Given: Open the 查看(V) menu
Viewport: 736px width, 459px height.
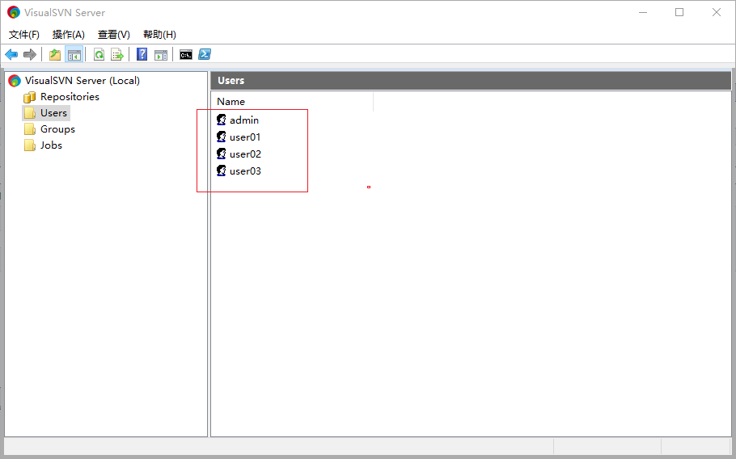Looking at the screenshot, I should (x=113, y=35).
